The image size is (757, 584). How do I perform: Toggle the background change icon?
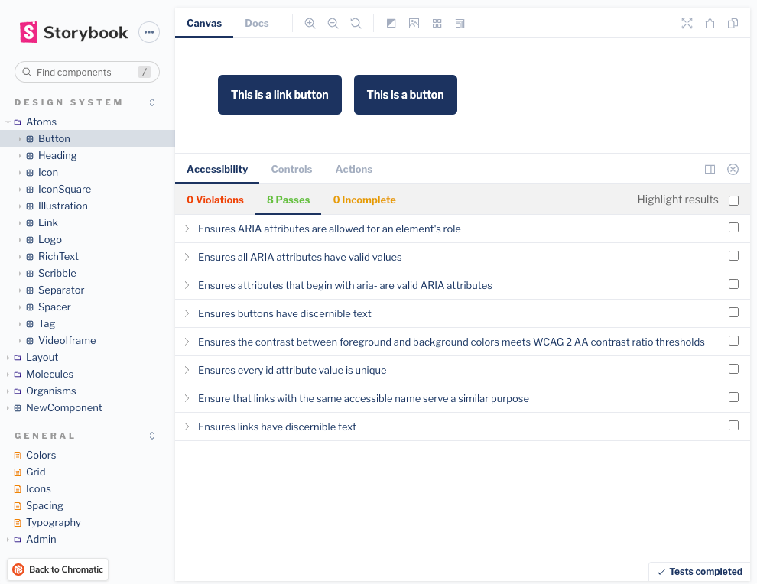[391, 23]
